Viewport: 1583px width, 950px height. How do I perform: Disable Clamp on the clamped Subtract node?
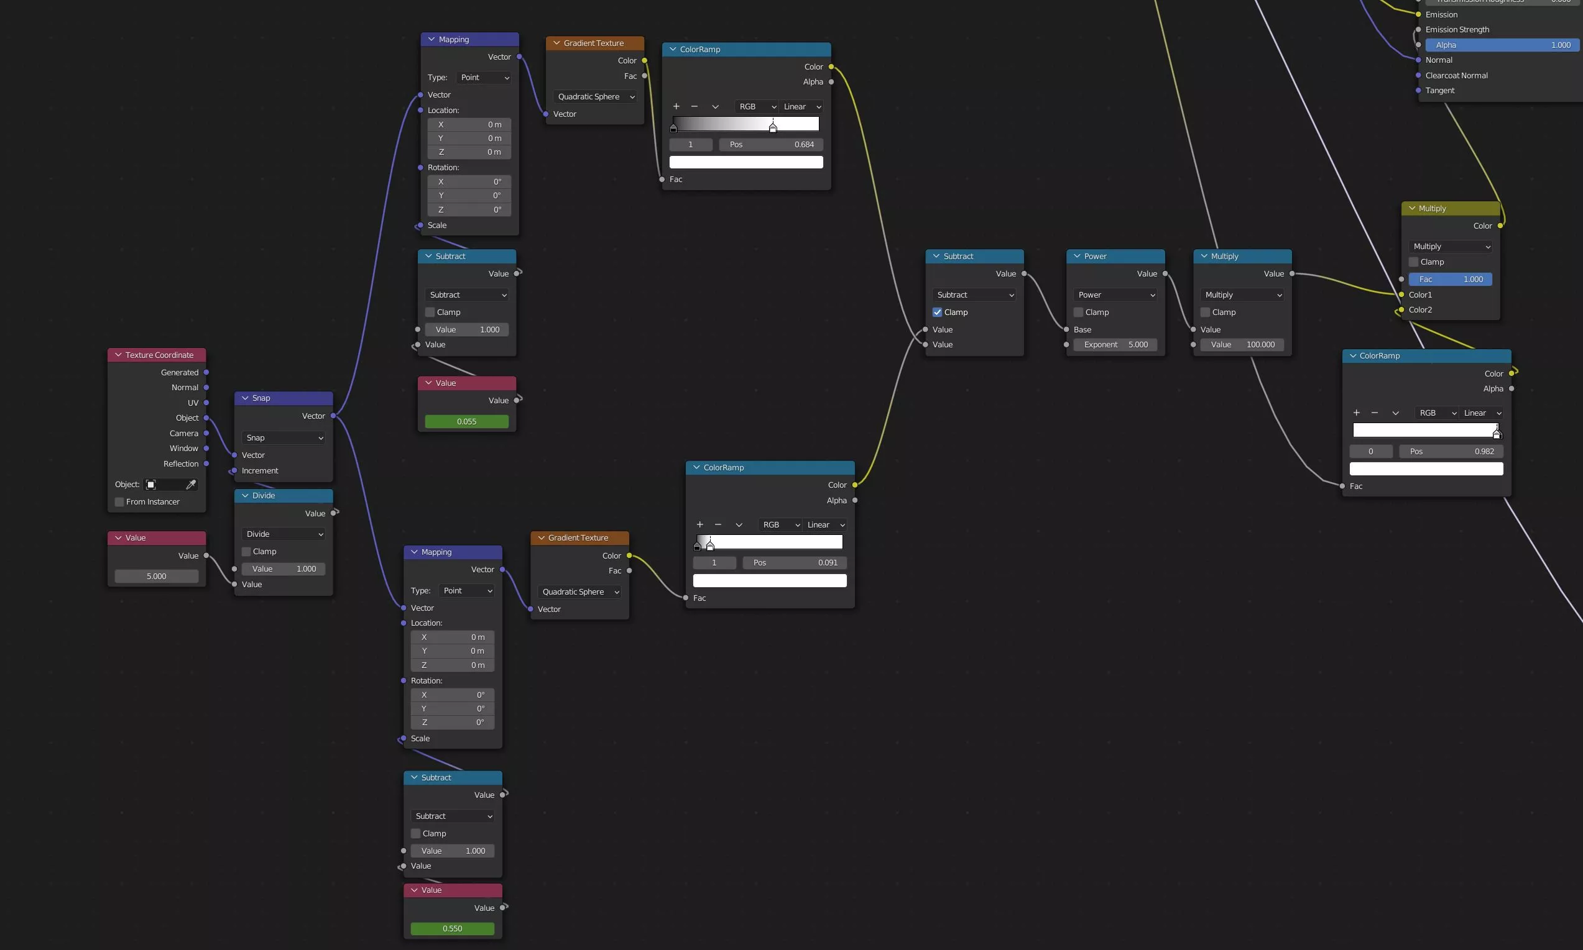click(937, 313)
